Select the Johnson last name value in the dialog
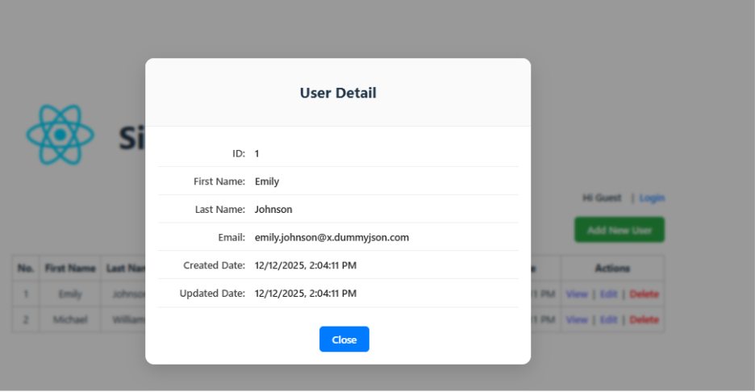Image resolution: width=755 pixels, height=392 pixels. pyautogui.click(x=273, y=210)
